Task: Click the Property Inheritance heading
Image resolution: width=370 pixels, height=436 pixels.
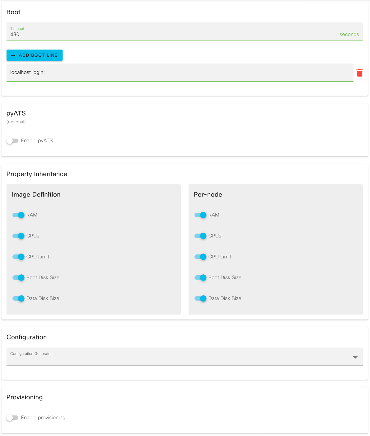Action: pos(37,174)
